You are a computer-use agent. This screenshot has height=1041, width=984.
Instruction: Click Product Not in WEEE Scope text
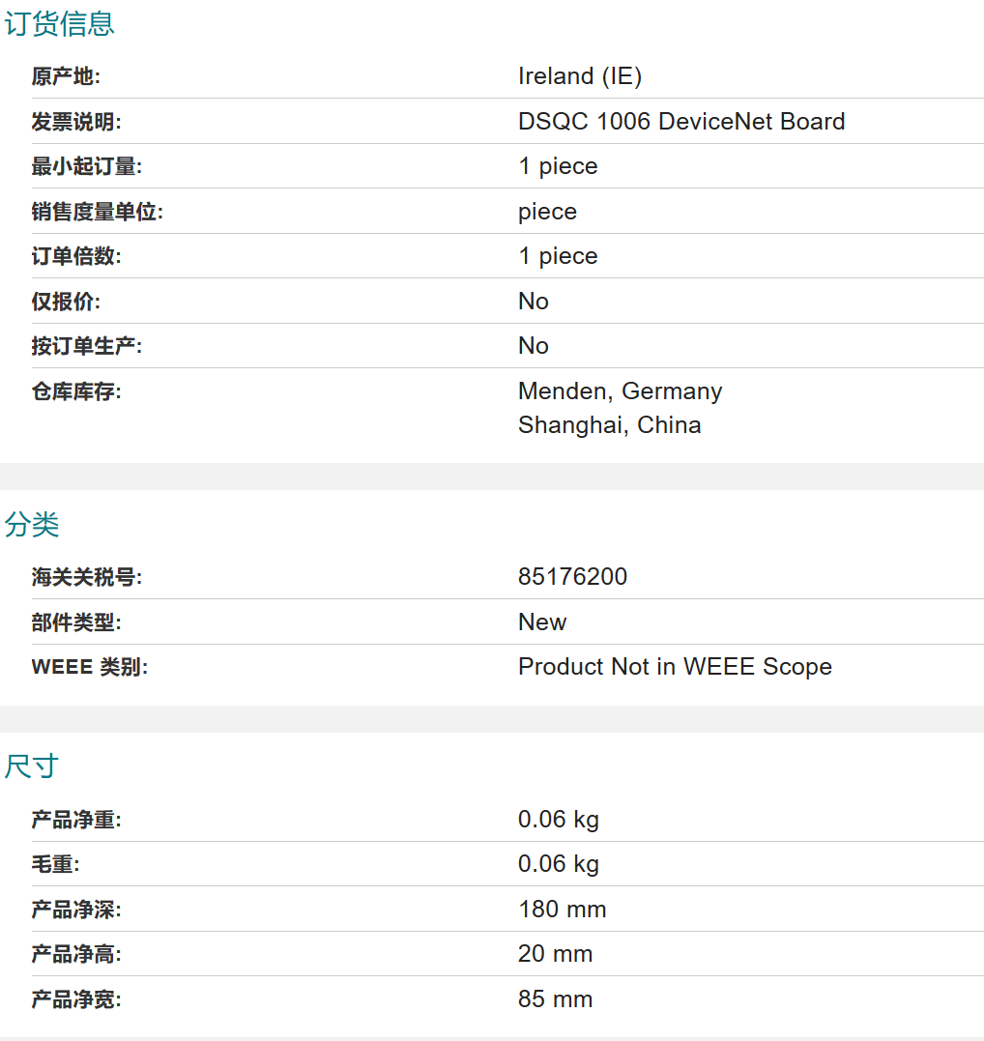pos(675,667)
